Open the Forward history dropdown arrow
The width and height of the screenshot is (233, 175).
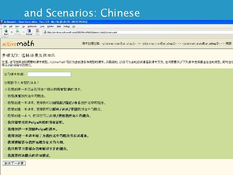tap(24, 32)
